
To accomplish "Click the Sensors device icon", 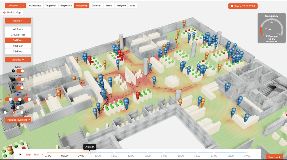I will [13, 108].
